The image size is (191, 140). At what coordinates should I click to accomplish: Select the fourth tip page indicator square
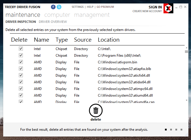(x=181, y=130)
